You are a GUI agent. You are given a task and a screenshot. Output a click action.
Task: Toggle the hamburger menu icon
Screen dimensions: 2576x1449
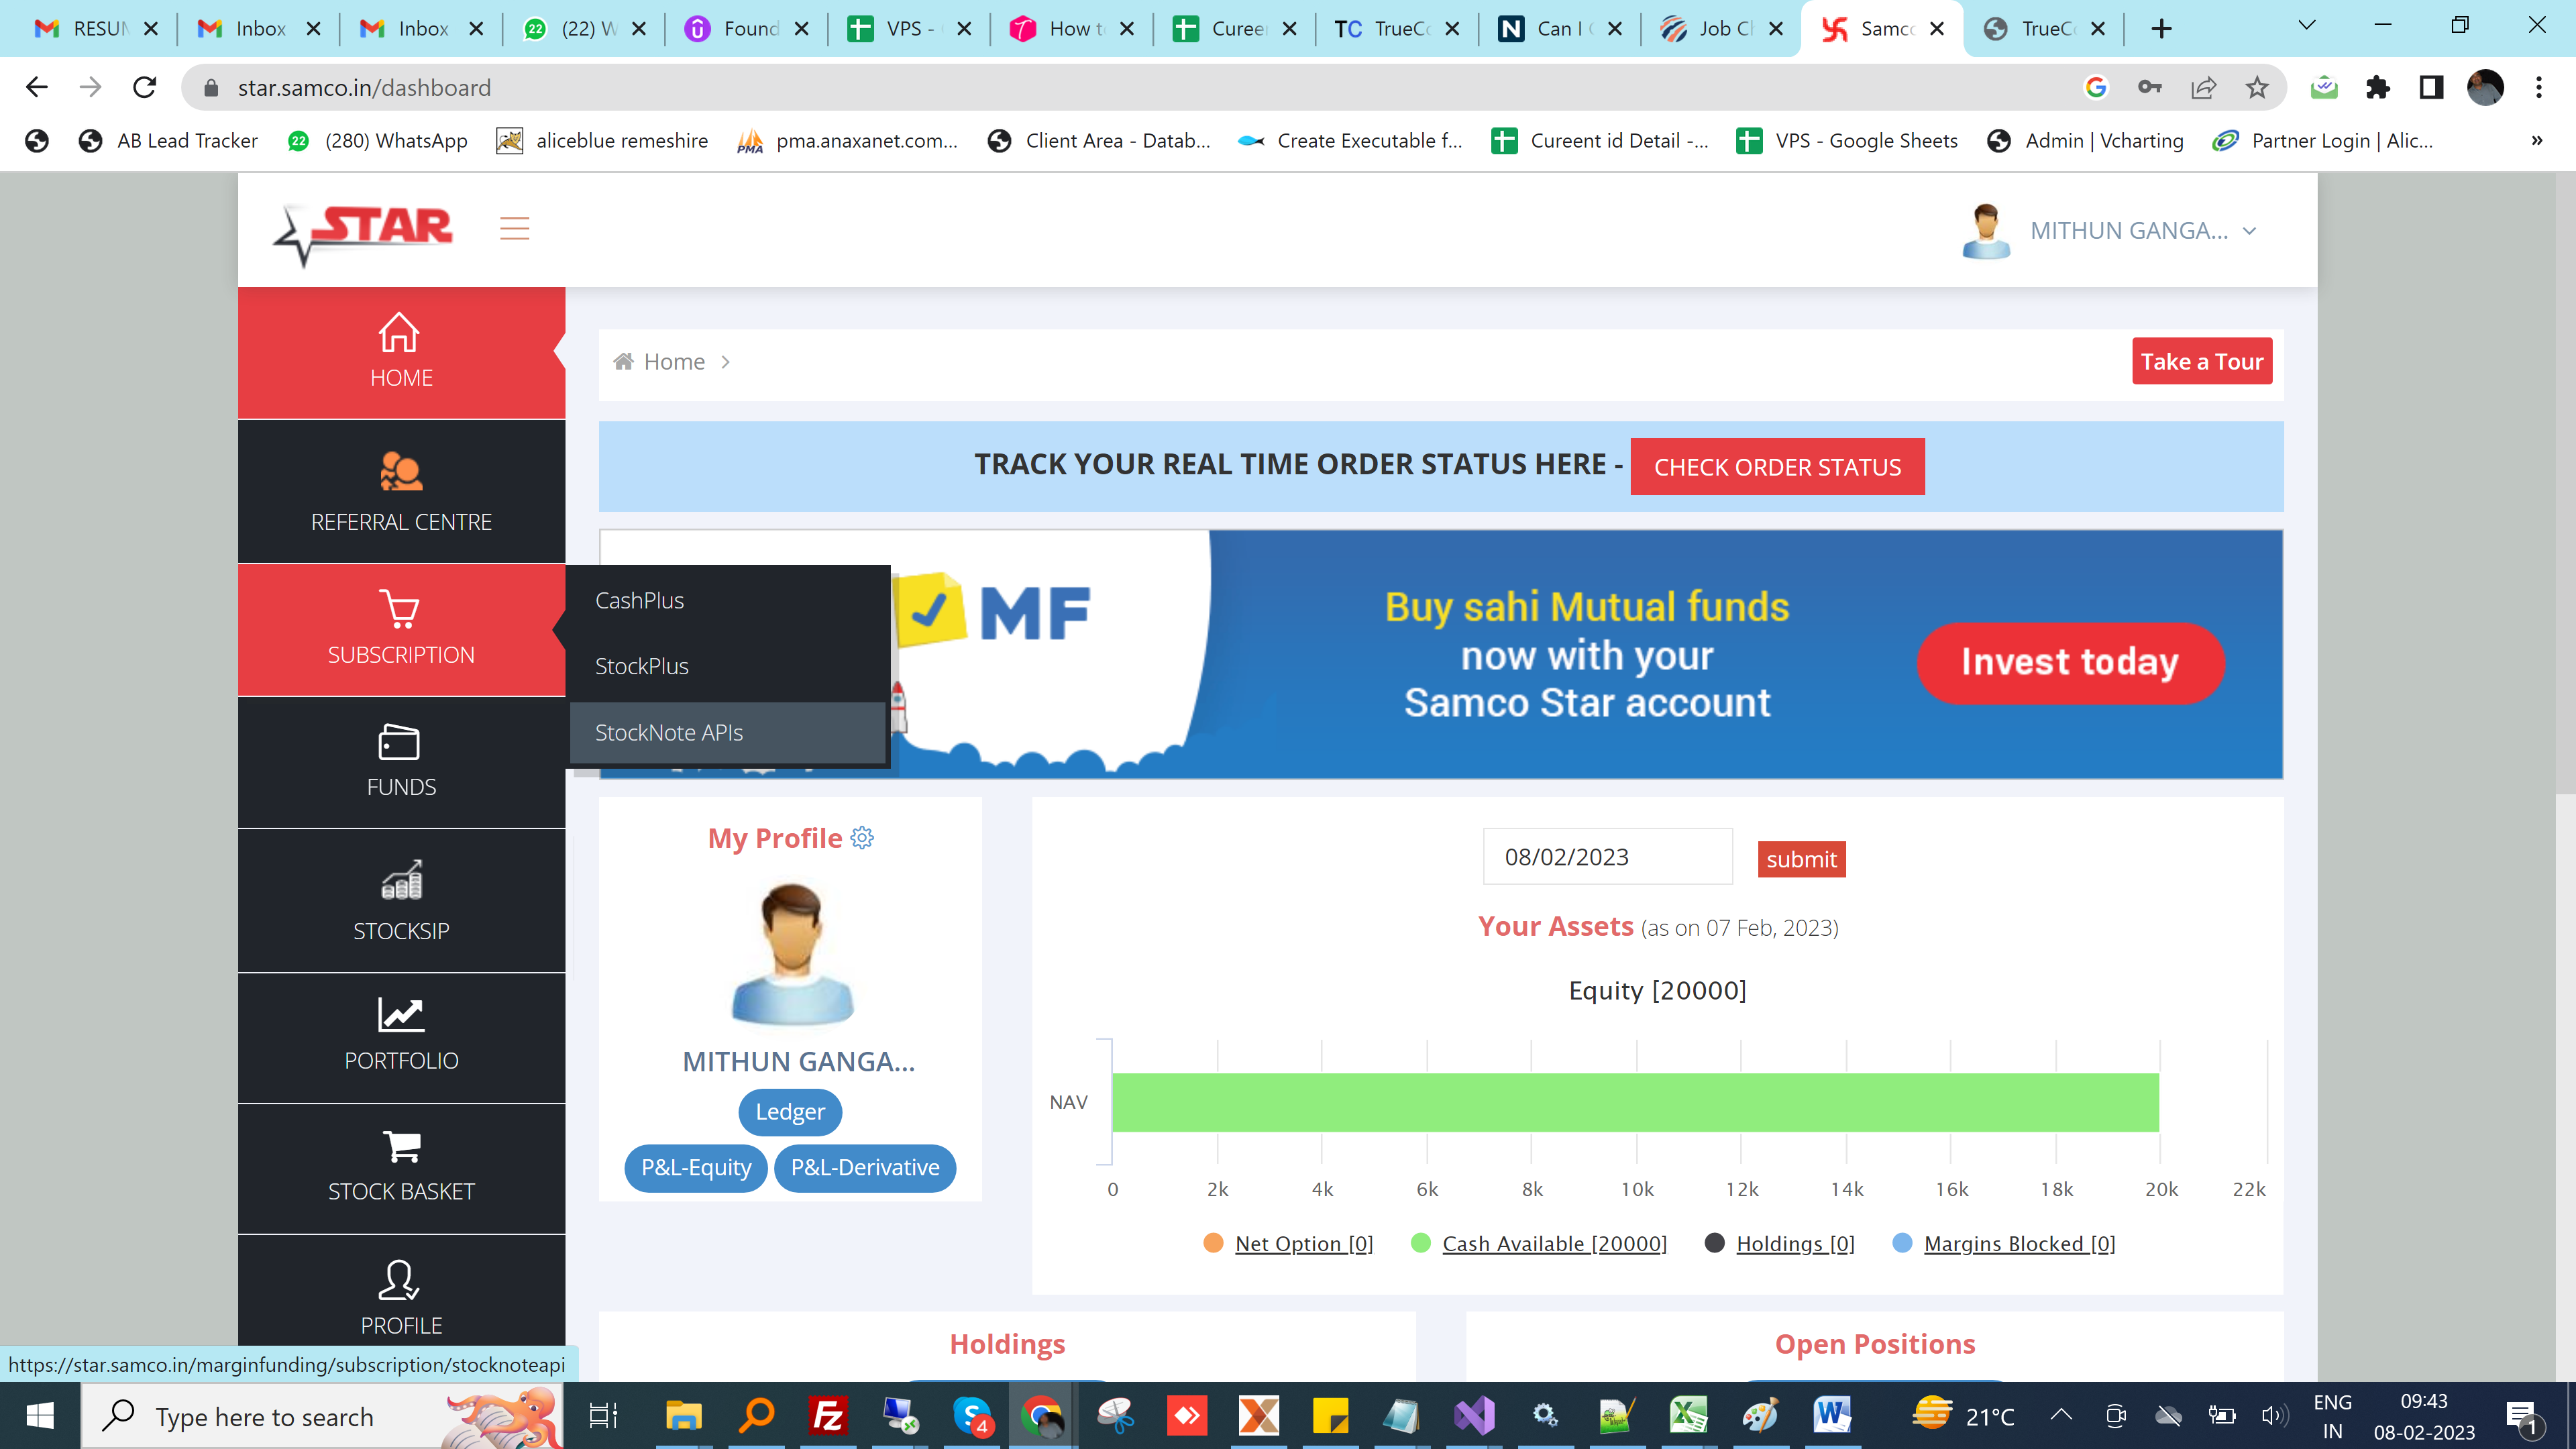coord(515,229)
